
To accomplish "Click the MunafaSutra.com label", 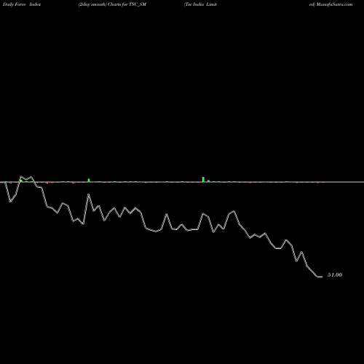I will 334,4.
